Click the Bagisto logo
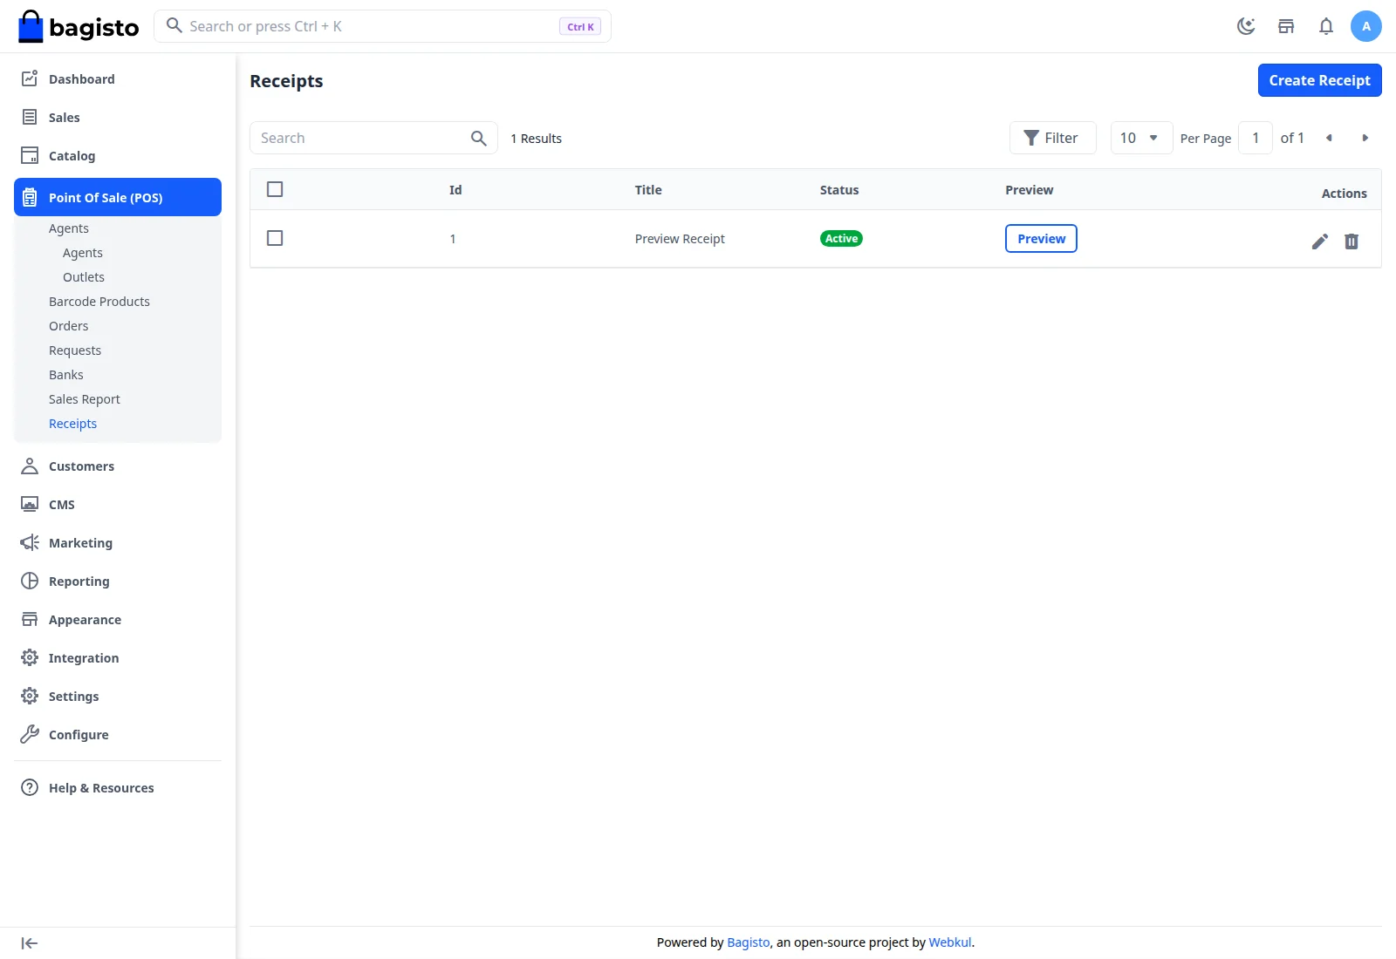This screenshot has height=959, width=1396. tap(79, 27)
